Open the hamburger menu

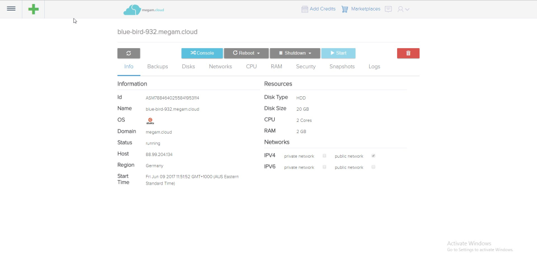point(11,9)
